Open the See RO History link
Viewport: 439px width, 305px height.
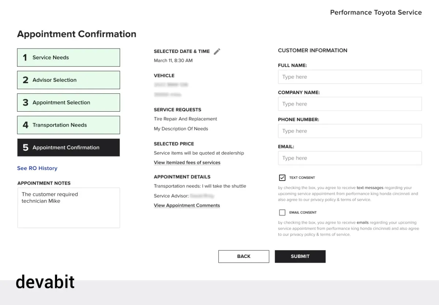click(37, 168)
